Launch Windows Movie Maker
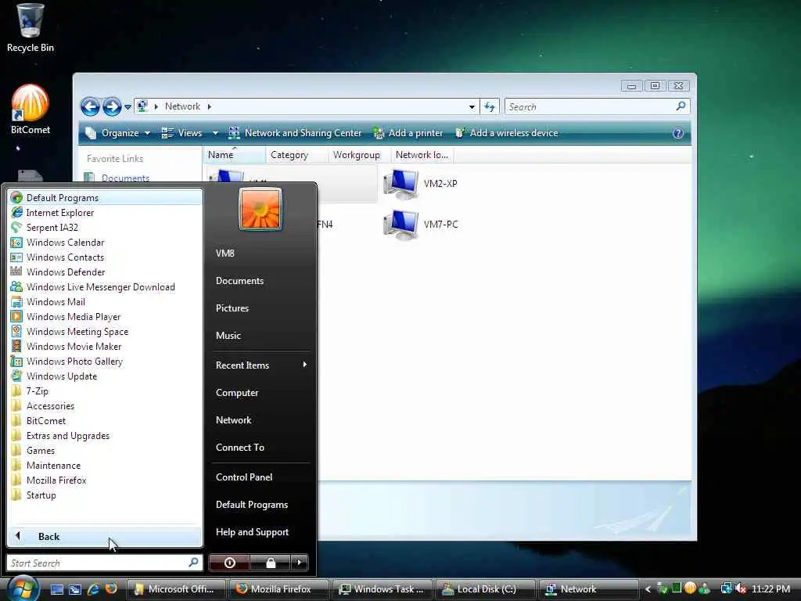This screenshot has height=601, width=801. pyautogui.click(x=106, y=346)
